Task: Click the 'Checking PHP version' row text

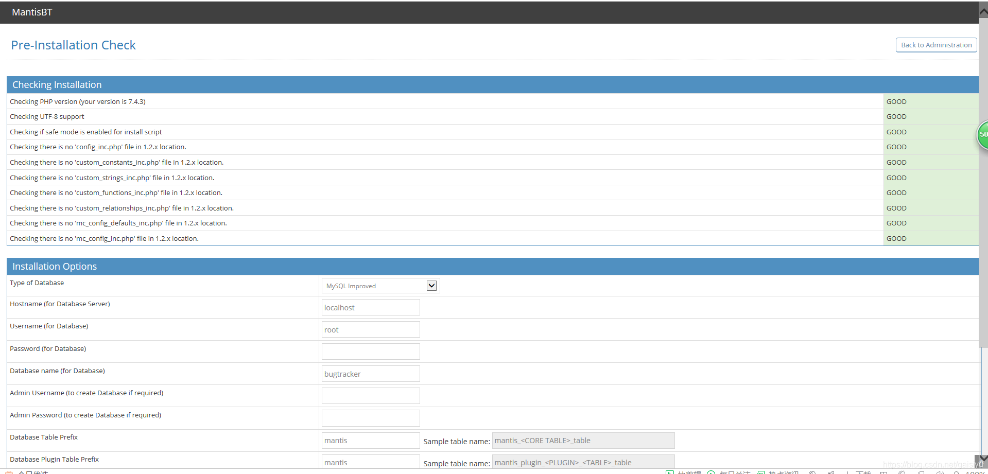Action: 78,102
